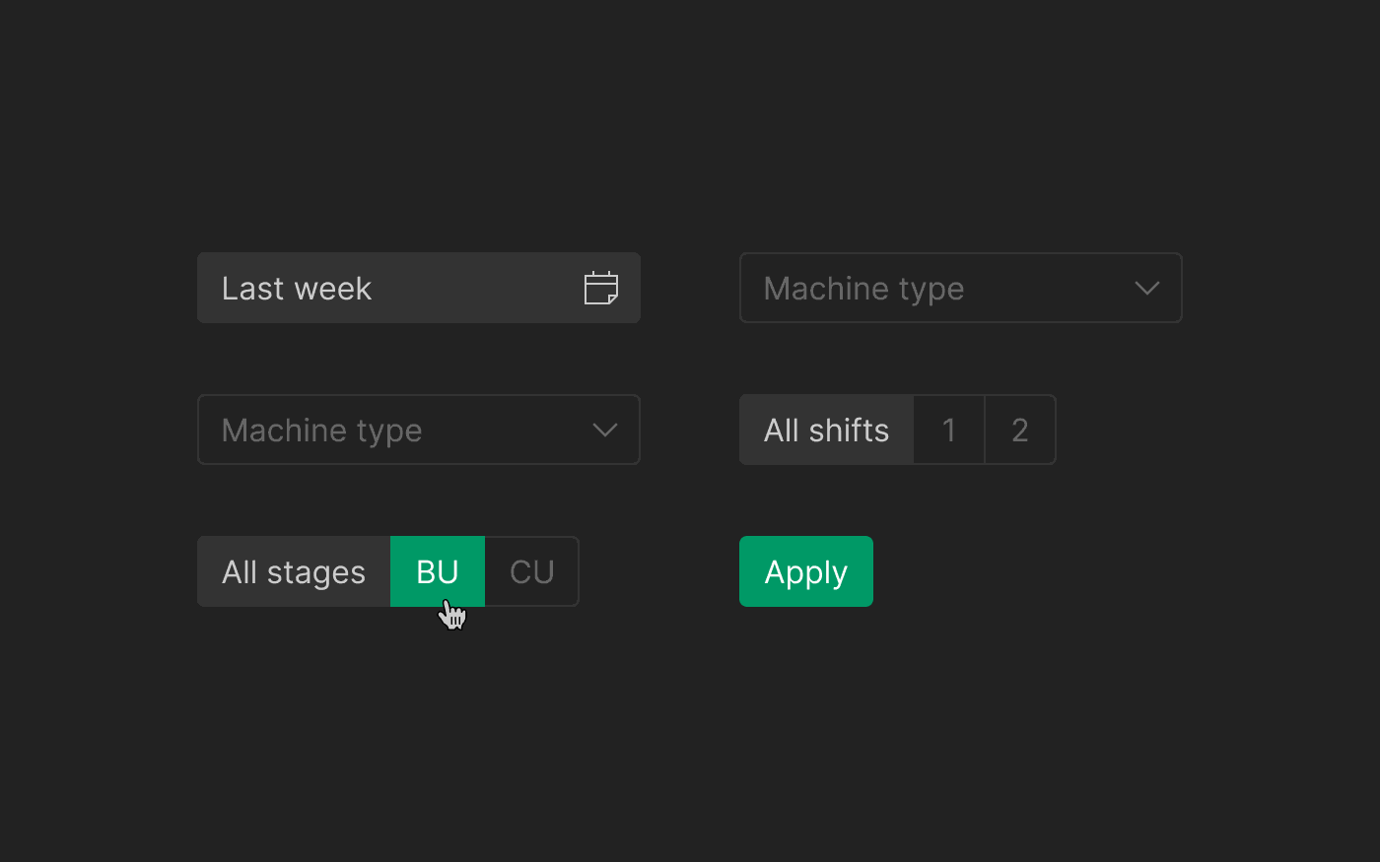The width and height of the screenshot is (1380, 862).
Task: Select the All shifts segment
Action: click(x=826, y=430)
